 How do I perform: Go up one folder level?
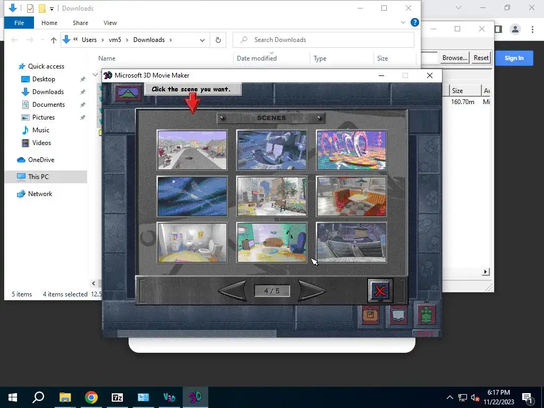(x=54, y=40)
